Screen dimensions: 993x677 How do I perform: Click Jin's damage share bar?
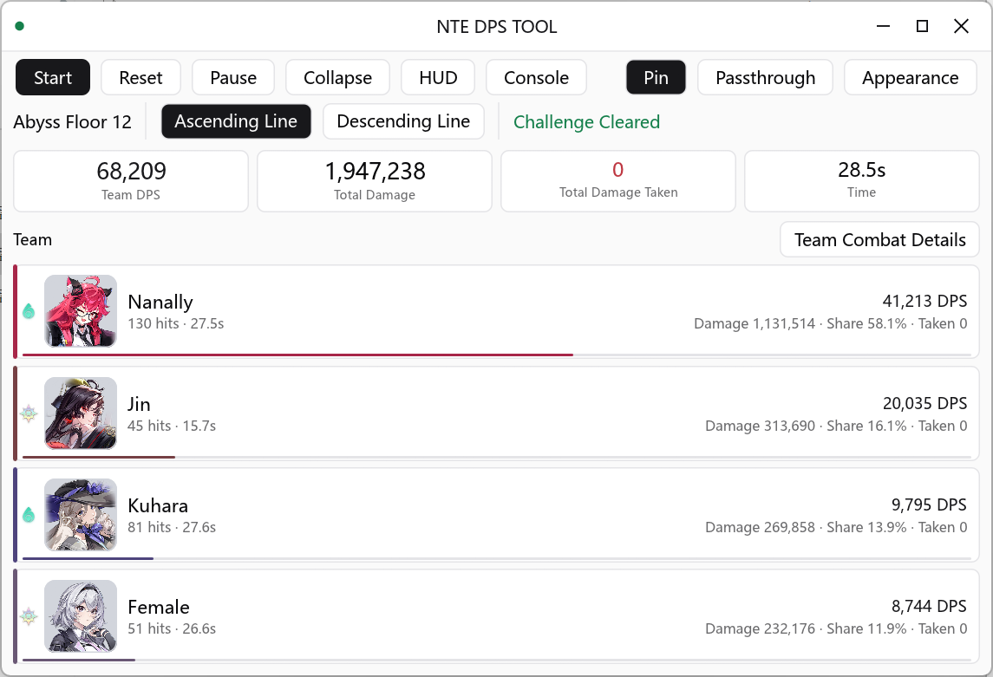point(496,457)
